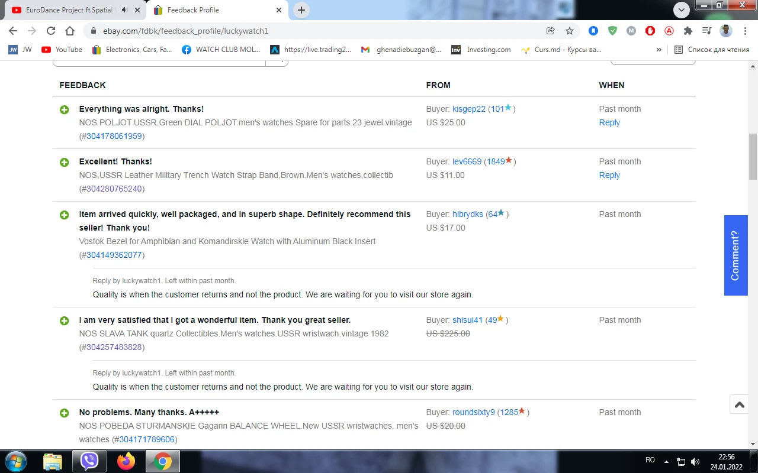
Task: Open the volume control in system tray
Action: (696, 461)
